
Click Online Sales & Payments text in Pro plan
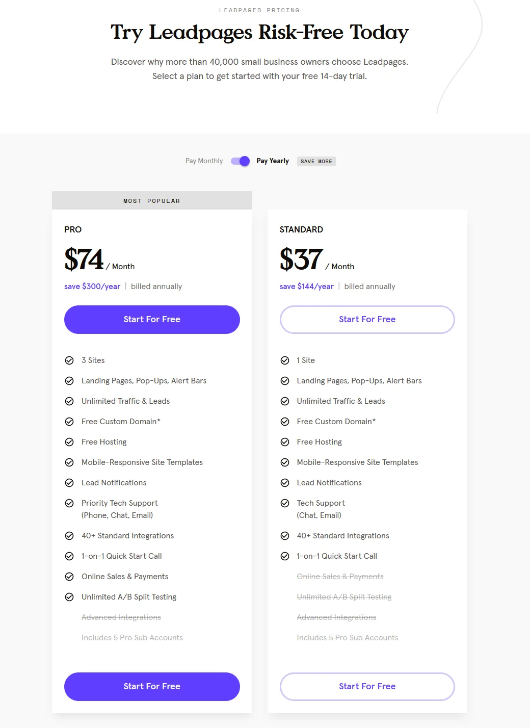tap(125, 577)
